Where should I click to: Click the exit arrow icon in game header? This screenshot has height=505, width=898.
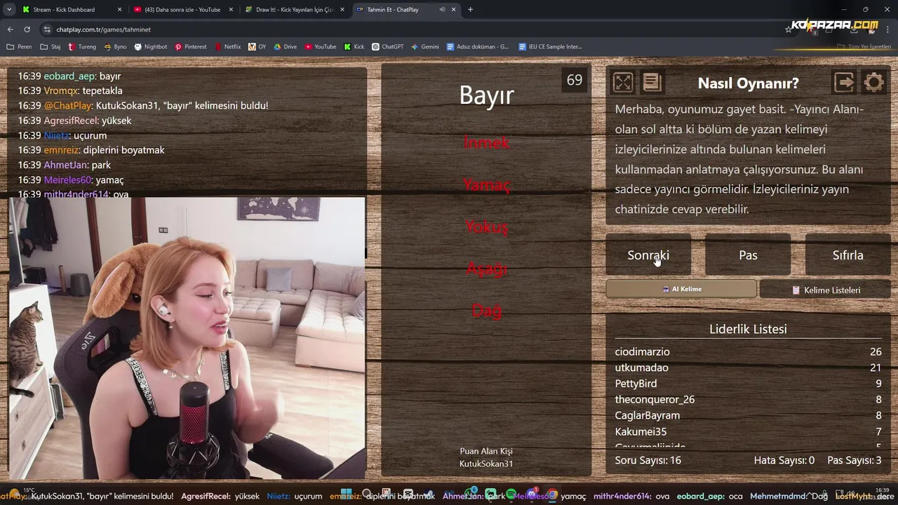tap(844, 83)
